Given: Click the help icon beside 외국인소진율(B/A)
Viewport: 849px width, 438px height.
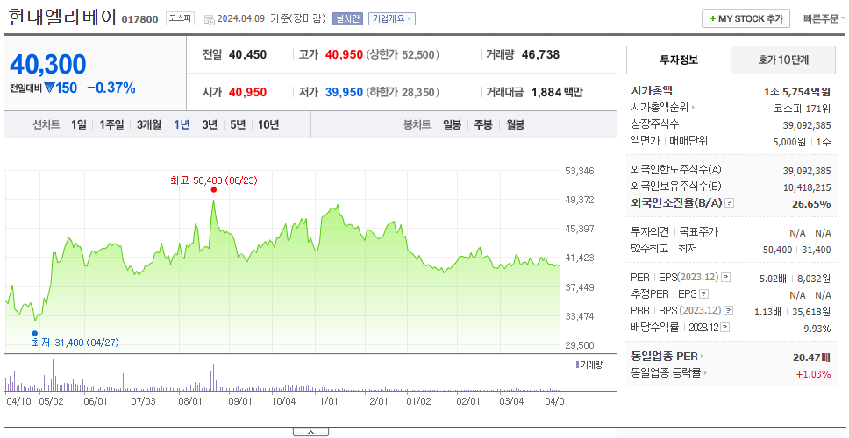Looking at the screenshot, I should tap(730, 203).
